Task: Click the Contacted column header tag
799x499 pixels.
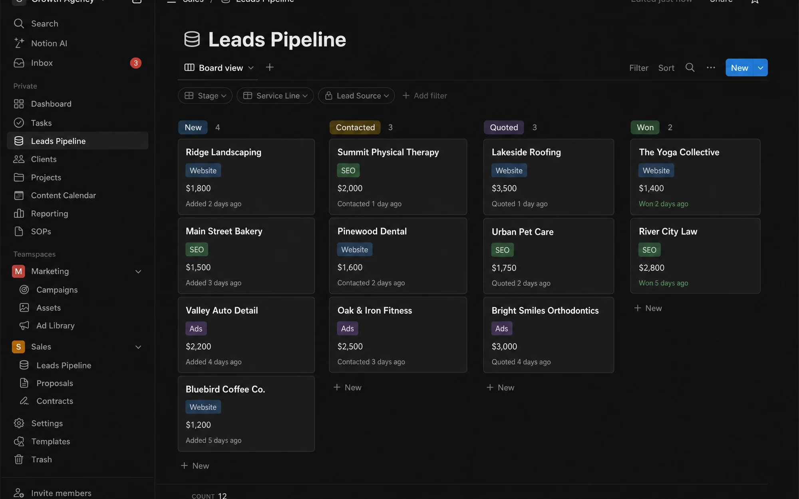Action: pos(355,127)
